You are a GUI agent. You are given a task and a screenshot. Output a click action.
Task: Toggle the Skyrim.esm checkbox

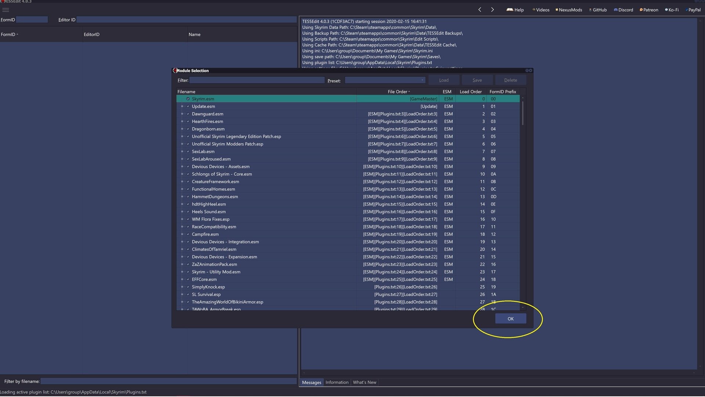188,99
